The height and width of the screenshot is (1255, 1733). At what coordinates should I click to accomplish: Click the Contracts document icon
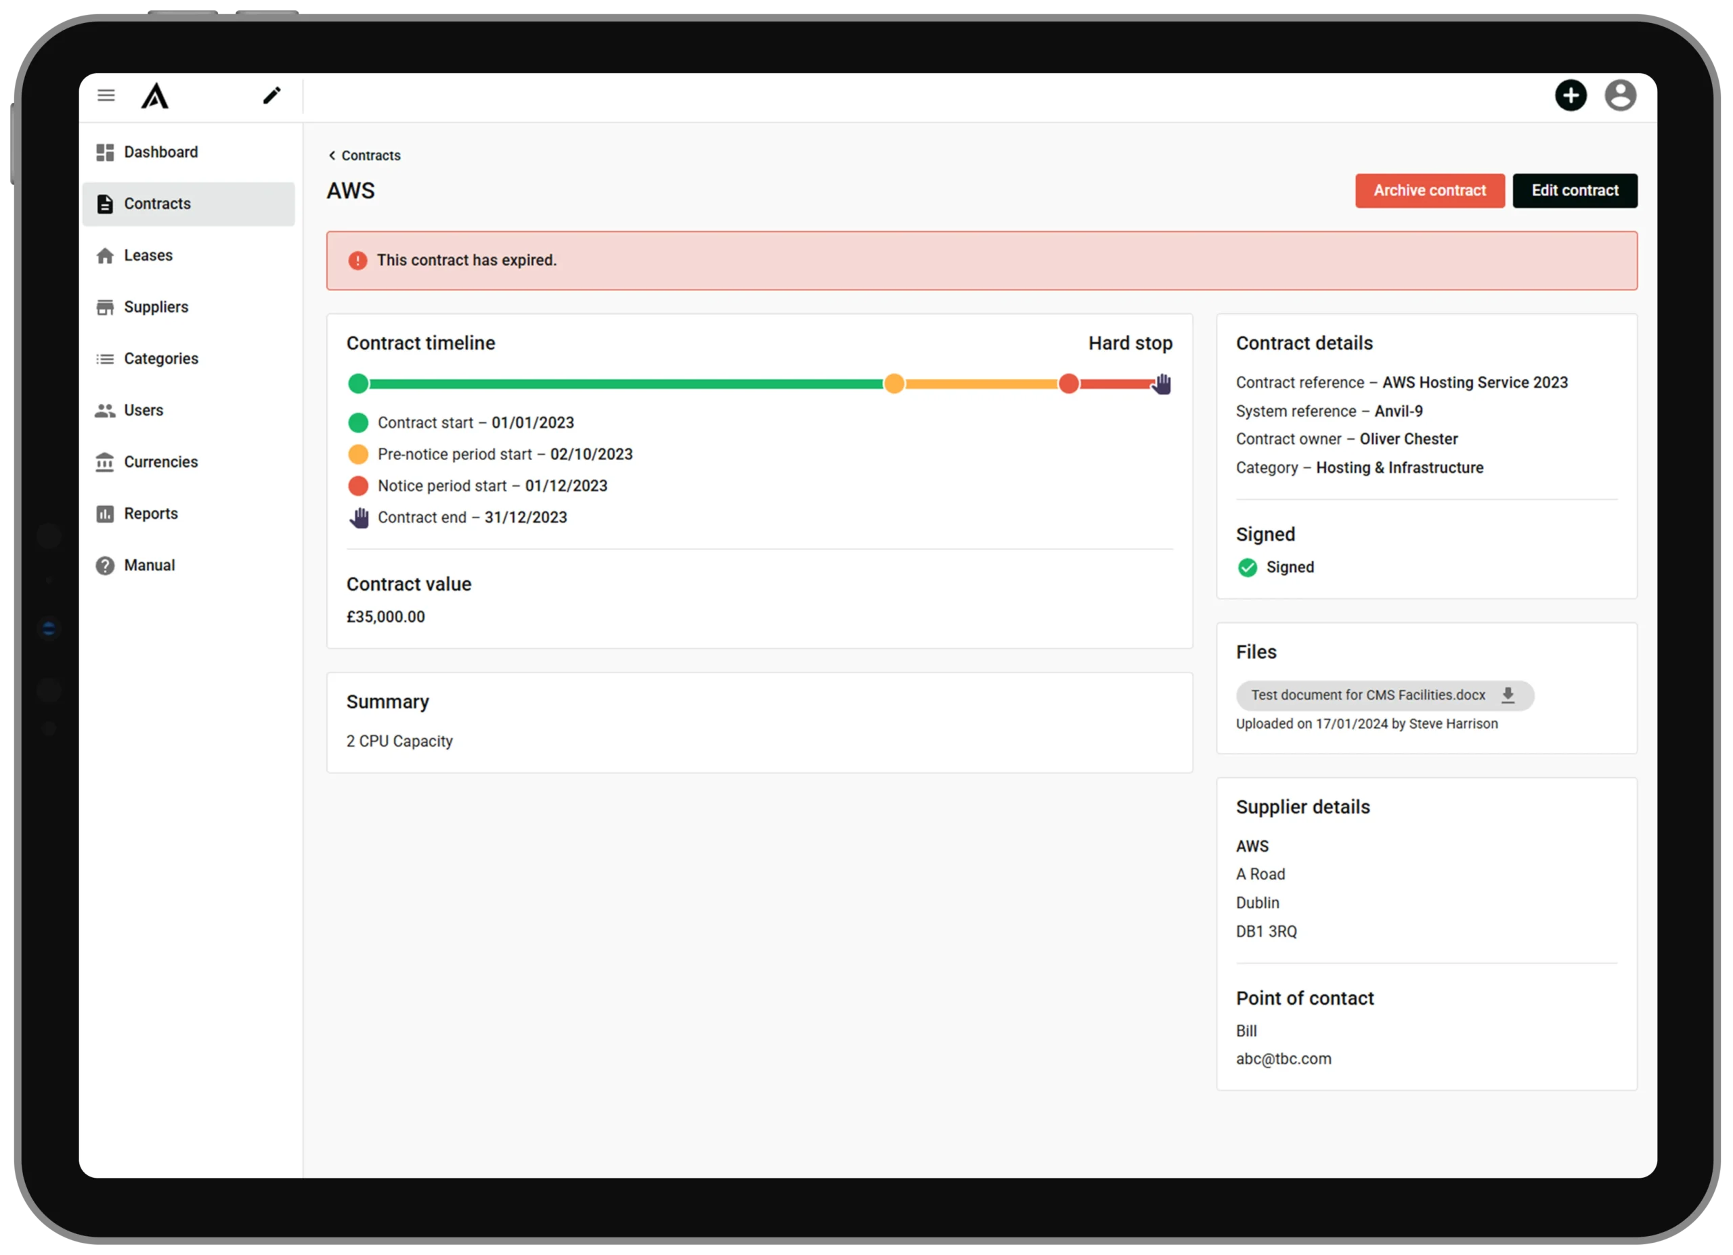(106, 204)
